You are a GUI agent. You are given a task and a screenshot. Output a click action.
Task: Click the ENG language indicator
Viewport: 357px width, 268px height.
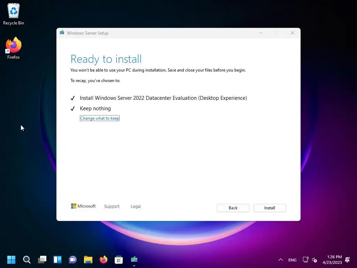point(293,260)
